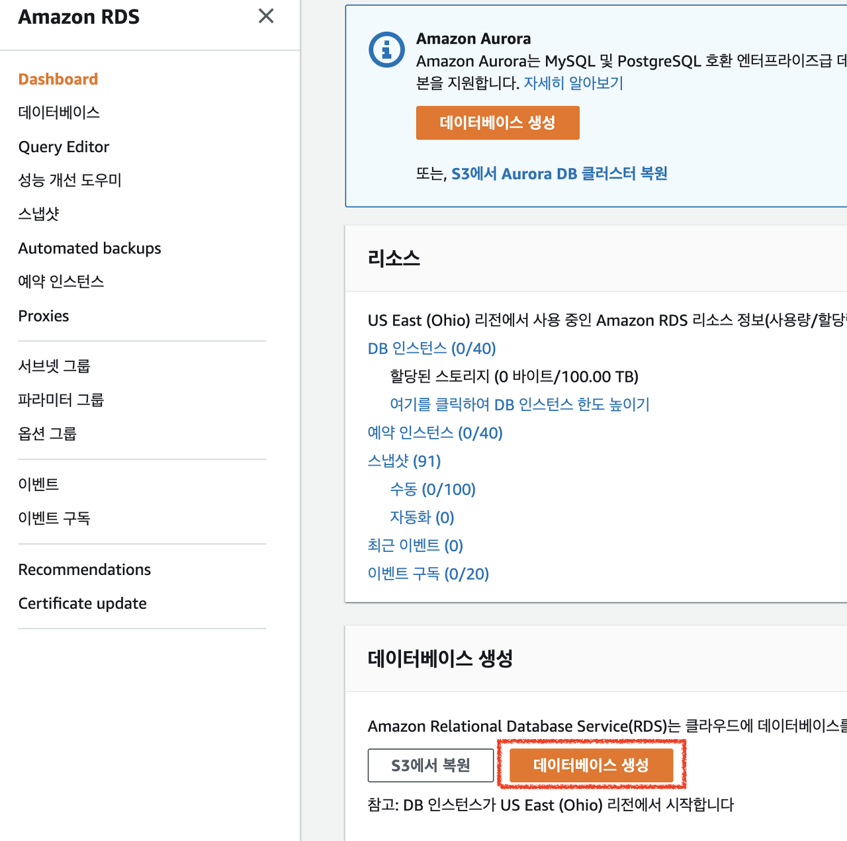Open 예약 인스턴스 in the sidebar

tap(61, 281)
